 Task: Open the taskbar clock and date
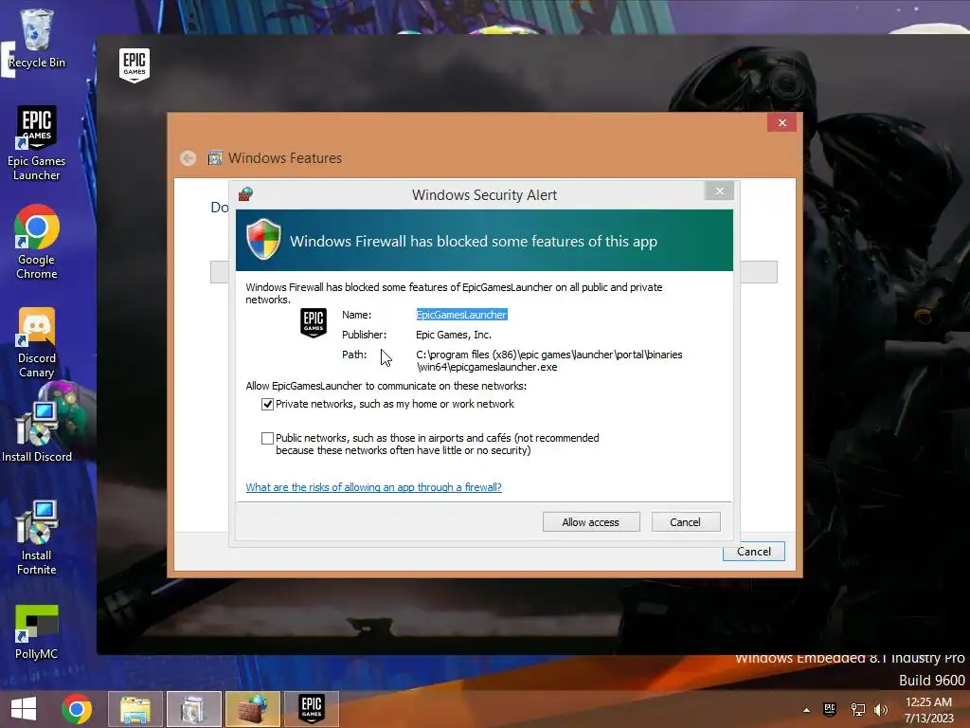(x=929, y=710)
